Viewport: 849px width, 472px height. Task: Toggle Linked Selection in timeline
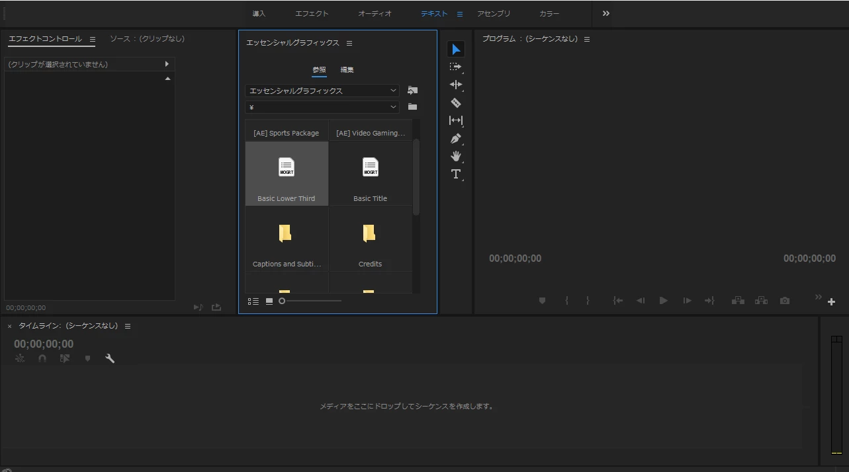coord(65,358)
